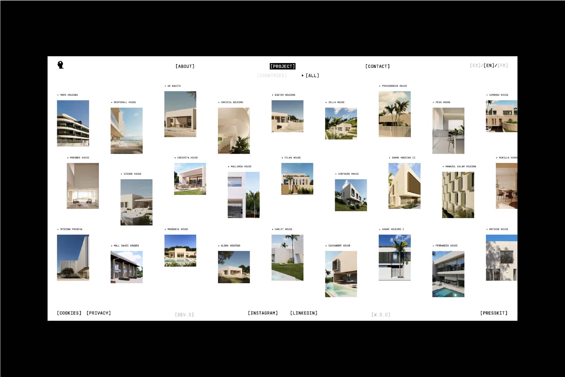
Task: Open Oficina Frumesa project image
Action: click(x=73, y=257)
